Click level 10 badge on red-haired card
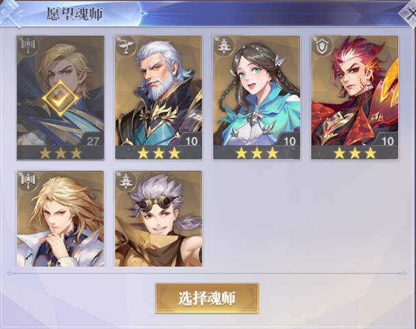 tap(387, 141)
